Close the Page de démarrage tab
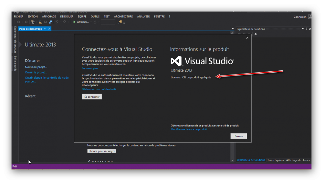 [49, 29]
